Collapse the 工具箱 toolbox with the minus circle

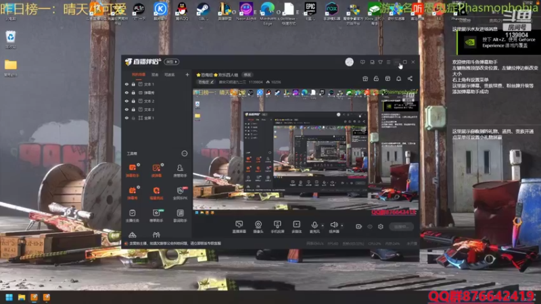pos(185,153)
